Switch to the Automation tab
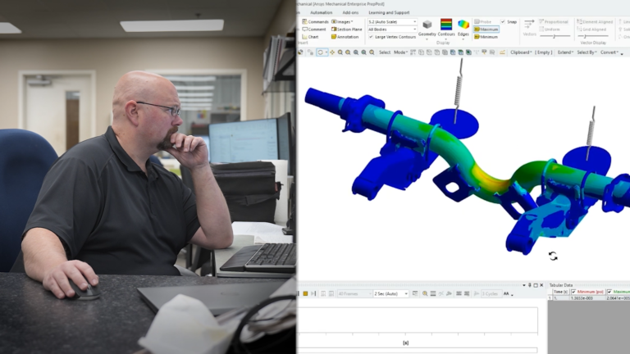630x354 pixels. (322, 13)
